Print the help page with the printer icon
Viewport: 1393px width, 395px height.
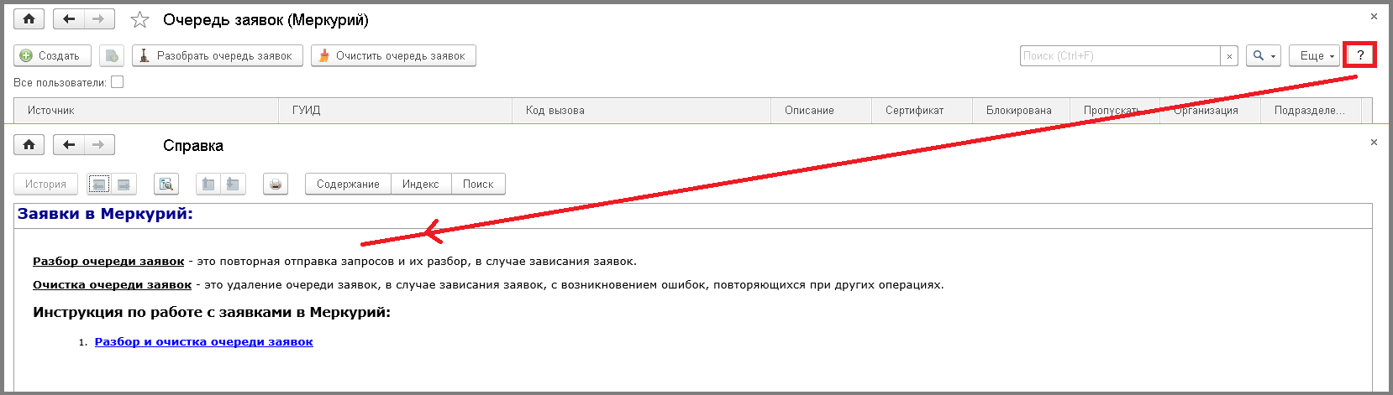pyautogui.click(x=276, y=184)
